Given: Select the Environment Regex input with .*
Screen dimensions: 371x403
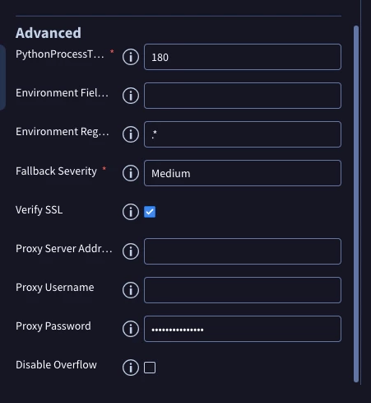Looking at the screenshot, I should [x=243, y=134].
